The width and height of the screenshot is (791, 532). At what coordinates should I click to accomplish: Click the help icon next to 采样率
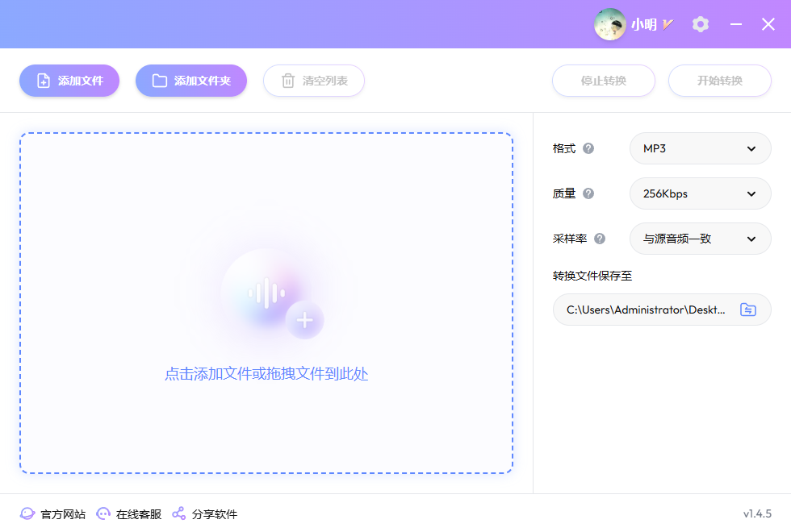(599, 239)
